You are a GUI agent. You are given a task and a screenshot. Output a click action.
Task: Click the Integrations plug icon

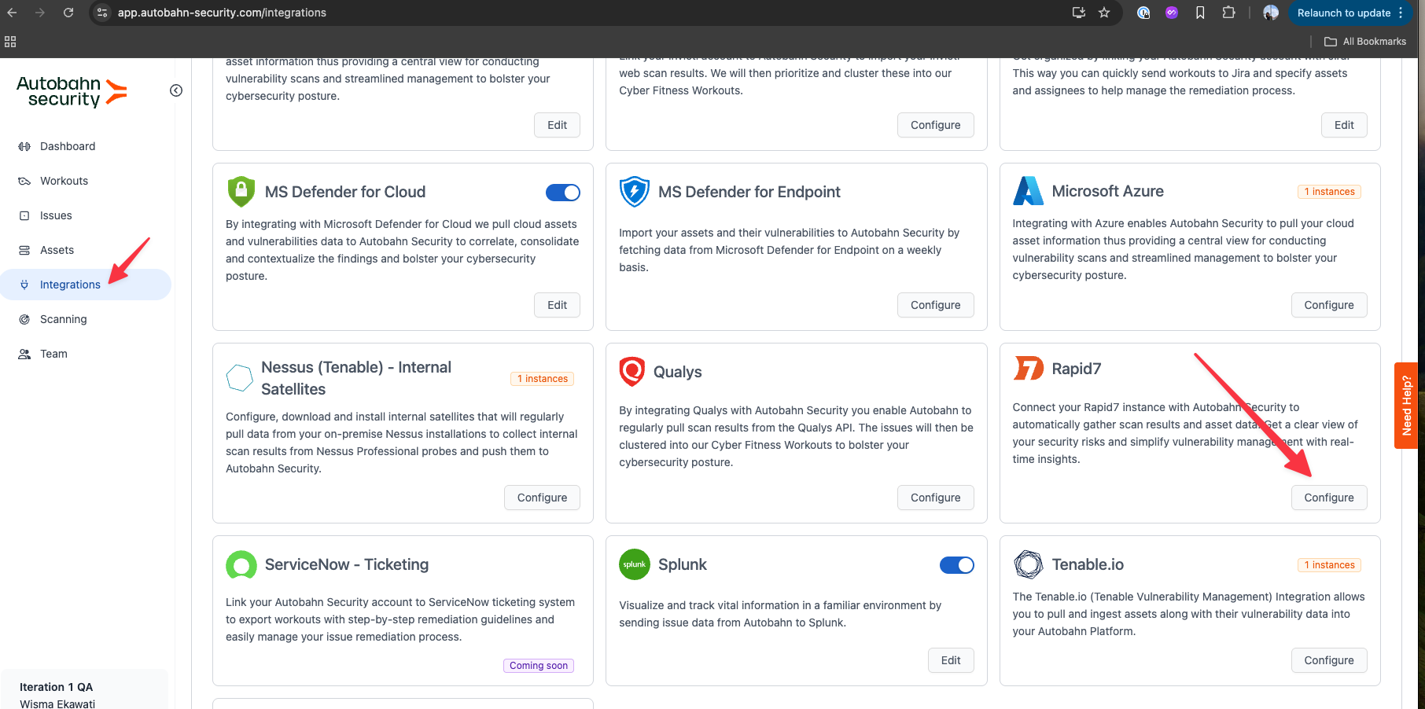(x=24, y=285)
